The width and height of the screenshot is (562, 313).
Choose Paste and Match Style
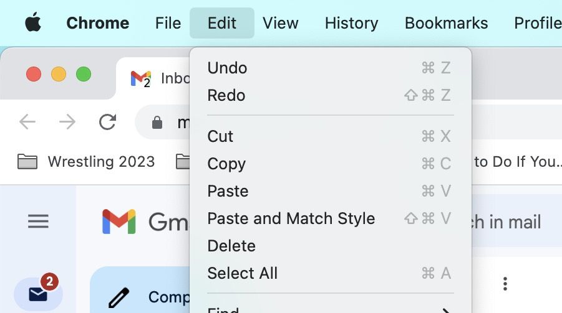[x=291, y=218]
